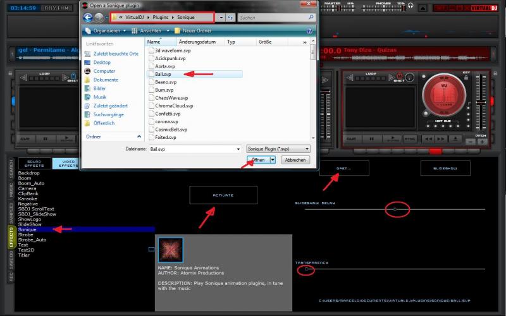Click right deck Sync button
Viewport: 506px width, 316px height.
coord(410,139)
